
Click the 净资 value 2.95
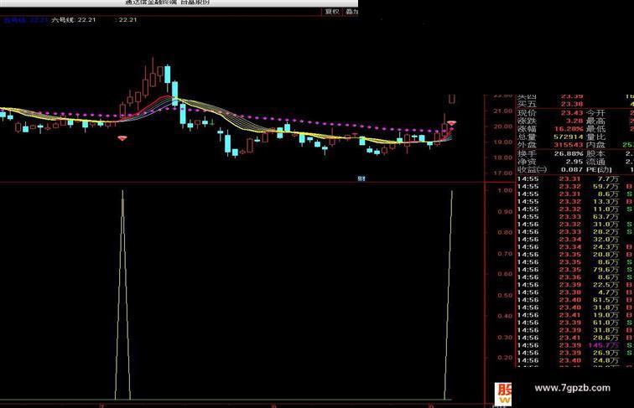click(x=574, y=162)
